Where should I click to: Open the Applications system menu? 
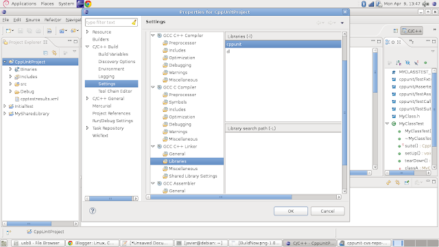pyautogui.click(x=24, y=3)
